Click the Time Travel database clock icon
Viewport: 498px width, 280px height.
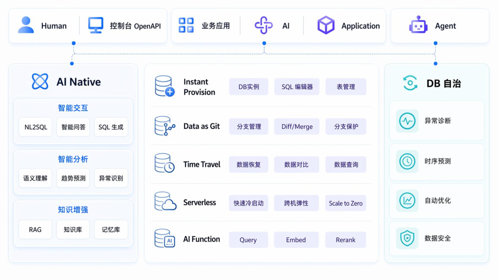click(165, 163)
